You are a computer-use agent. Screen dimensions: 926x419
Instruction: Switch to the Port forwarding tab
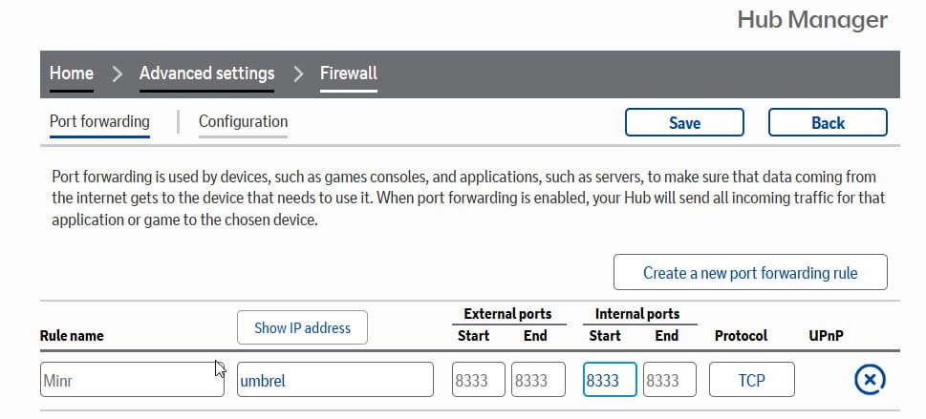tap(99, 122)
